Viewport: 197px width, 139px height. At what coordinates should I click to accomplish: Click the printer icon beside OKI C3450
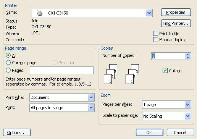(x=40, y=13)
